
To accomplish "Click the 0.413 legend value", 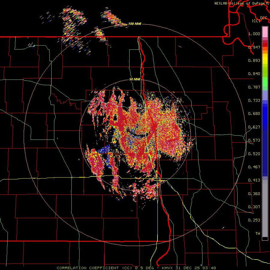I will (254, 180).
